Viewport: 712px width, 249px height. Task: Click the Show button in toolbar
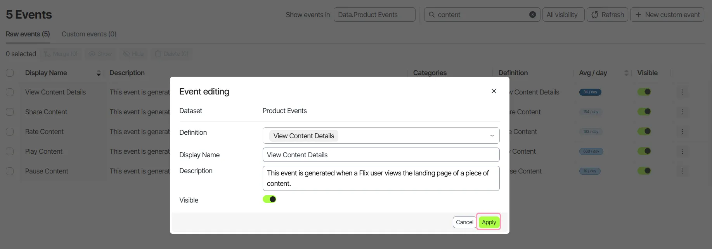100,54
